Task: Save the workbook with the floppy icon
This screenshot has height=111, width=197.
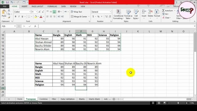Action: tap(7, 2)
